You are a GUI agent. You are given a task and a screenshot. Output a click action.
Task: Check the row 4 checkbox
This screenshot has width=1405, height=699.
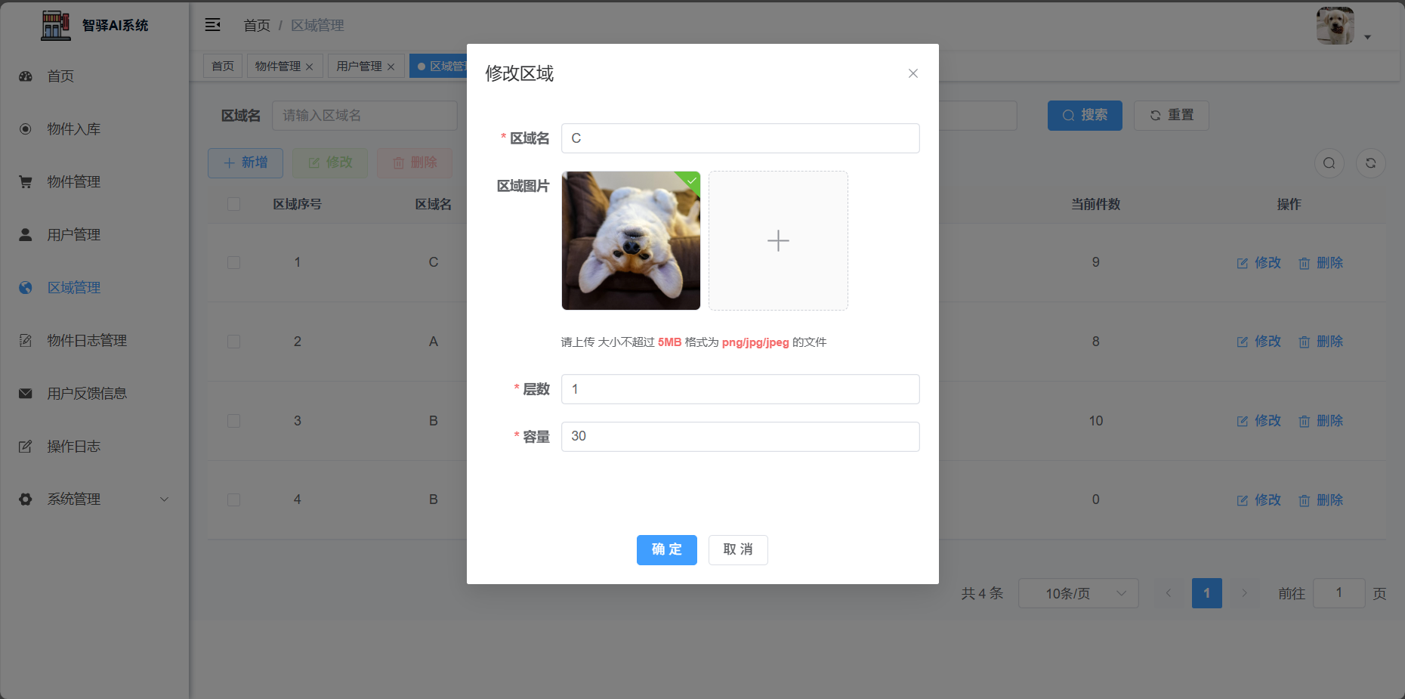click(234, 500)
